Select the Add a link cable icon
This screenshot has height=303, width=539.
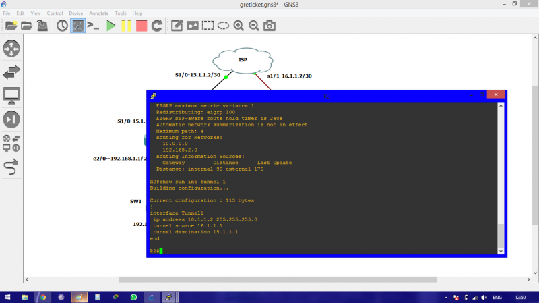coord(11,167)
